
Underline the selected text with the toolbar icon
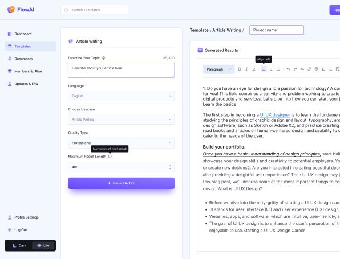click(254, 69)
